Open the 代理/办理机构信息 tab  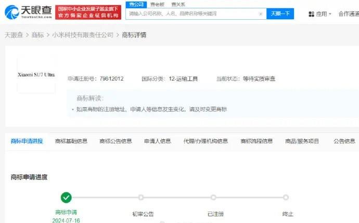[x=206, y=141]
